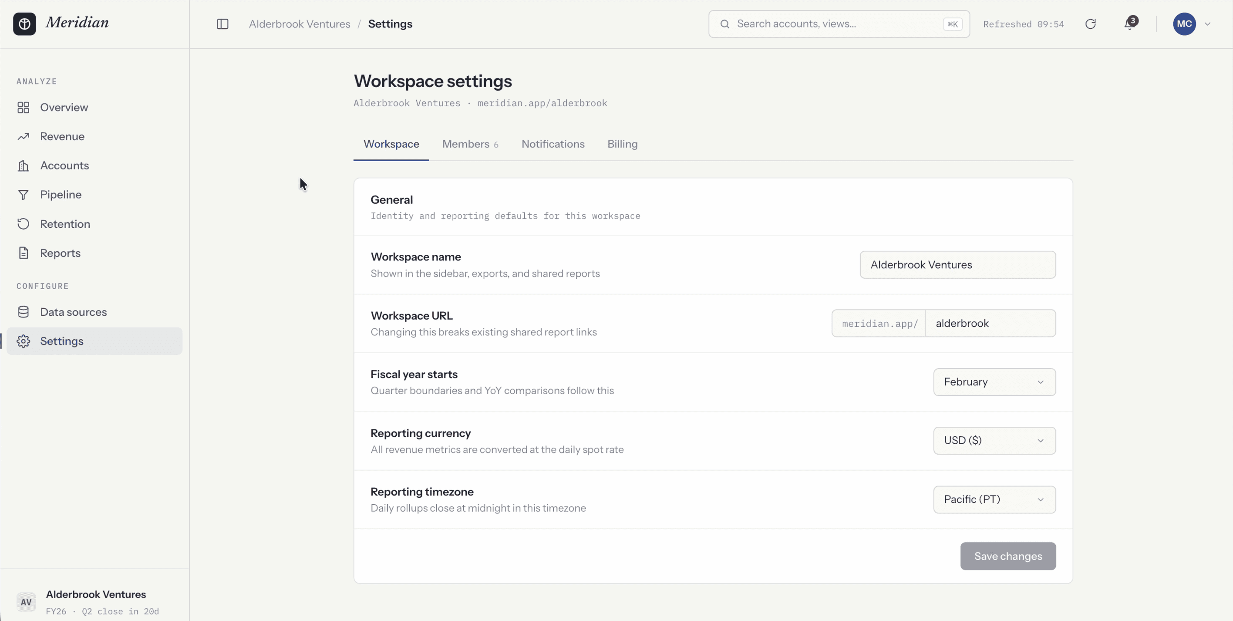Edit the alderbrook URL slug field
The image size is (1233, 621).
990,324
